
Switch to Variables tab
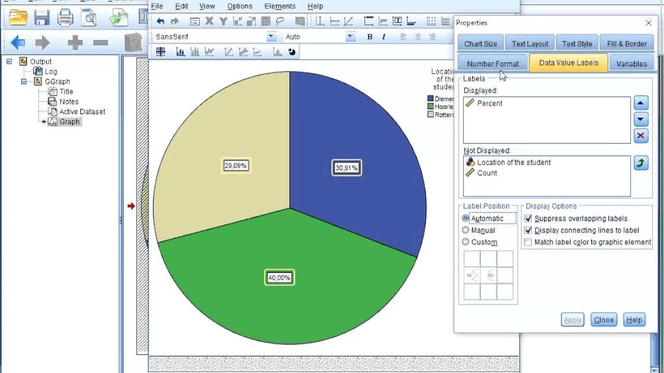pyautogui.click(x=631, y=63)
